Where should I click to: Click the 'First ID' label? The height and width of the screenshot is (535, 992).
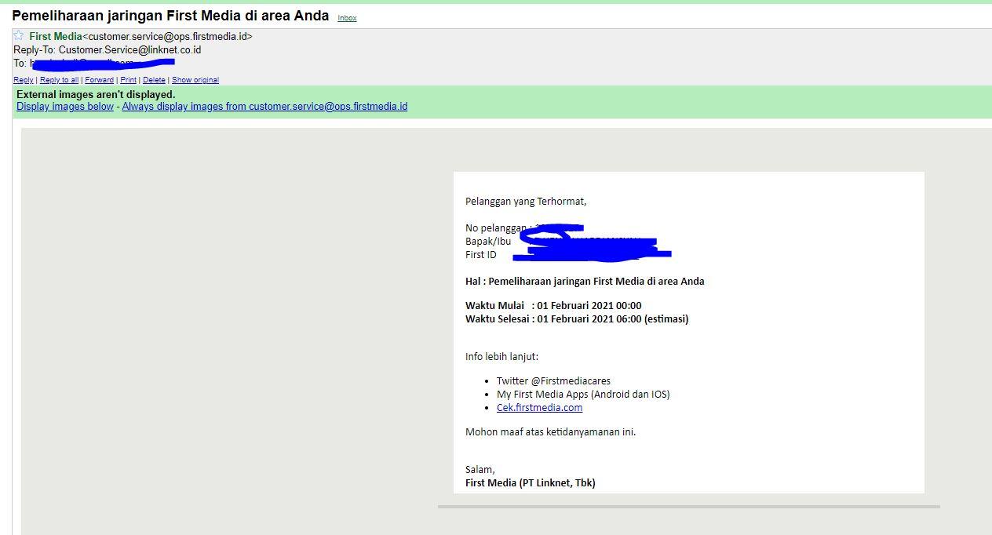click(x=481, y=254)
